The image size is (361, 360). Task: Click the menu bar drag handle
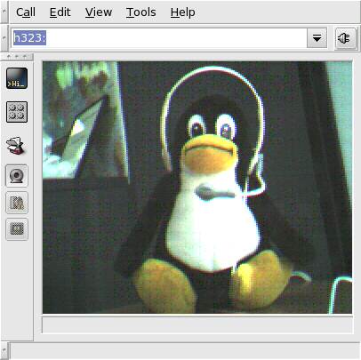(4, 12)
